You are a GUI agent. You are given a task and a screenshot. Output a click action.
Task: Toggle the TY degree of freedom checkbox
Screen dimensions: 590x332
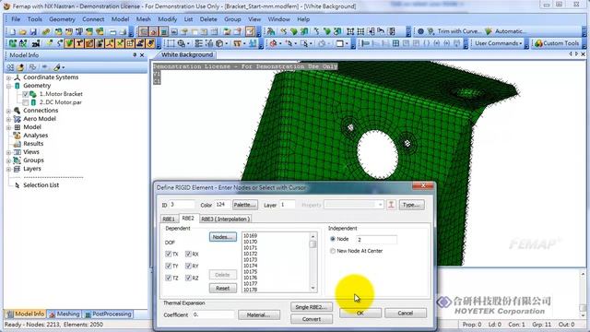coord(168,266)
